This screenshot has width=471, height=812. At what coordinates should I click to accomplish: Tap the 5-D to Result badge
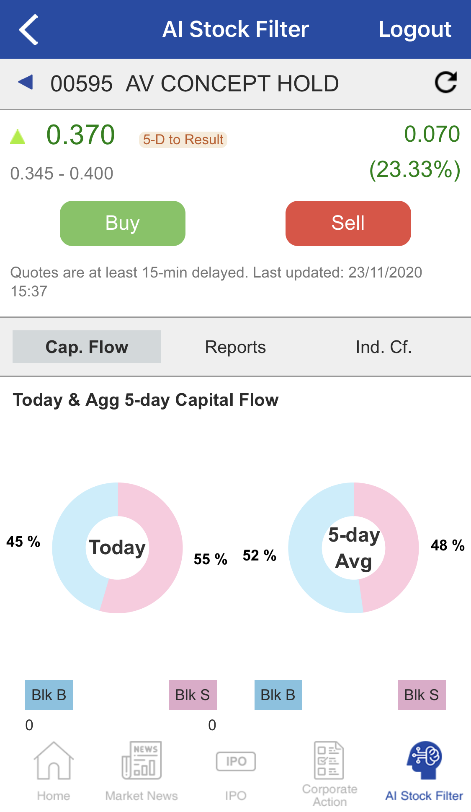click(x=183, y=140)
